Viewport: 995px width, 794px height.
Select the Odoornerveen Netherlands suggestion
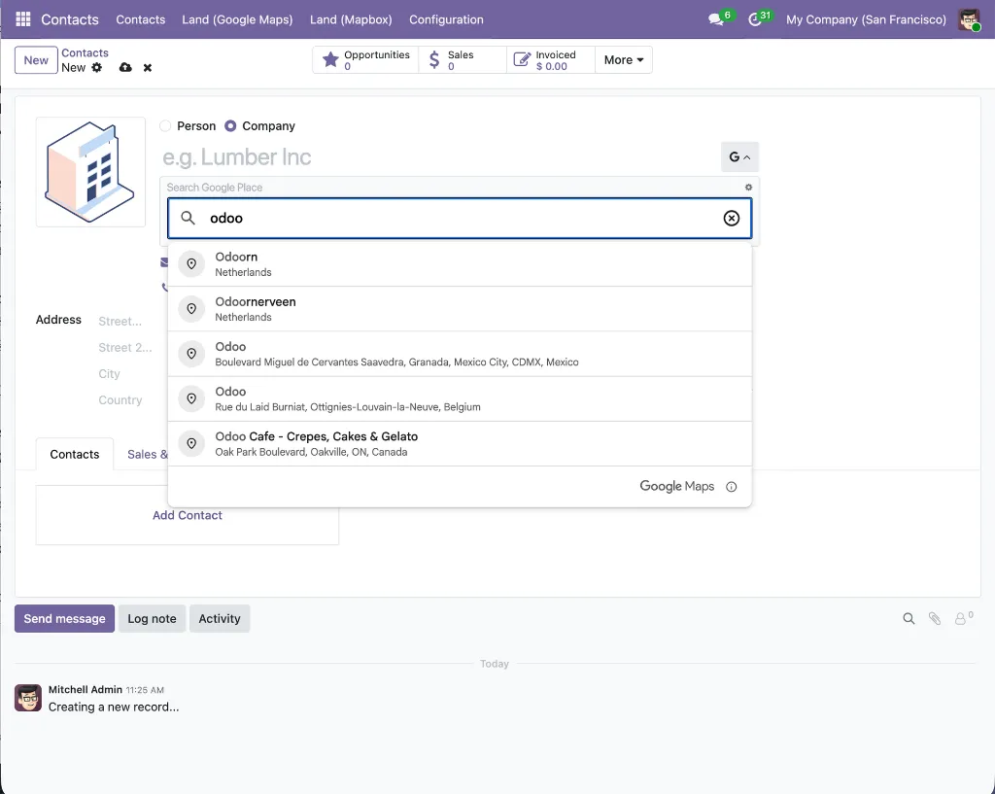(460, 309)
